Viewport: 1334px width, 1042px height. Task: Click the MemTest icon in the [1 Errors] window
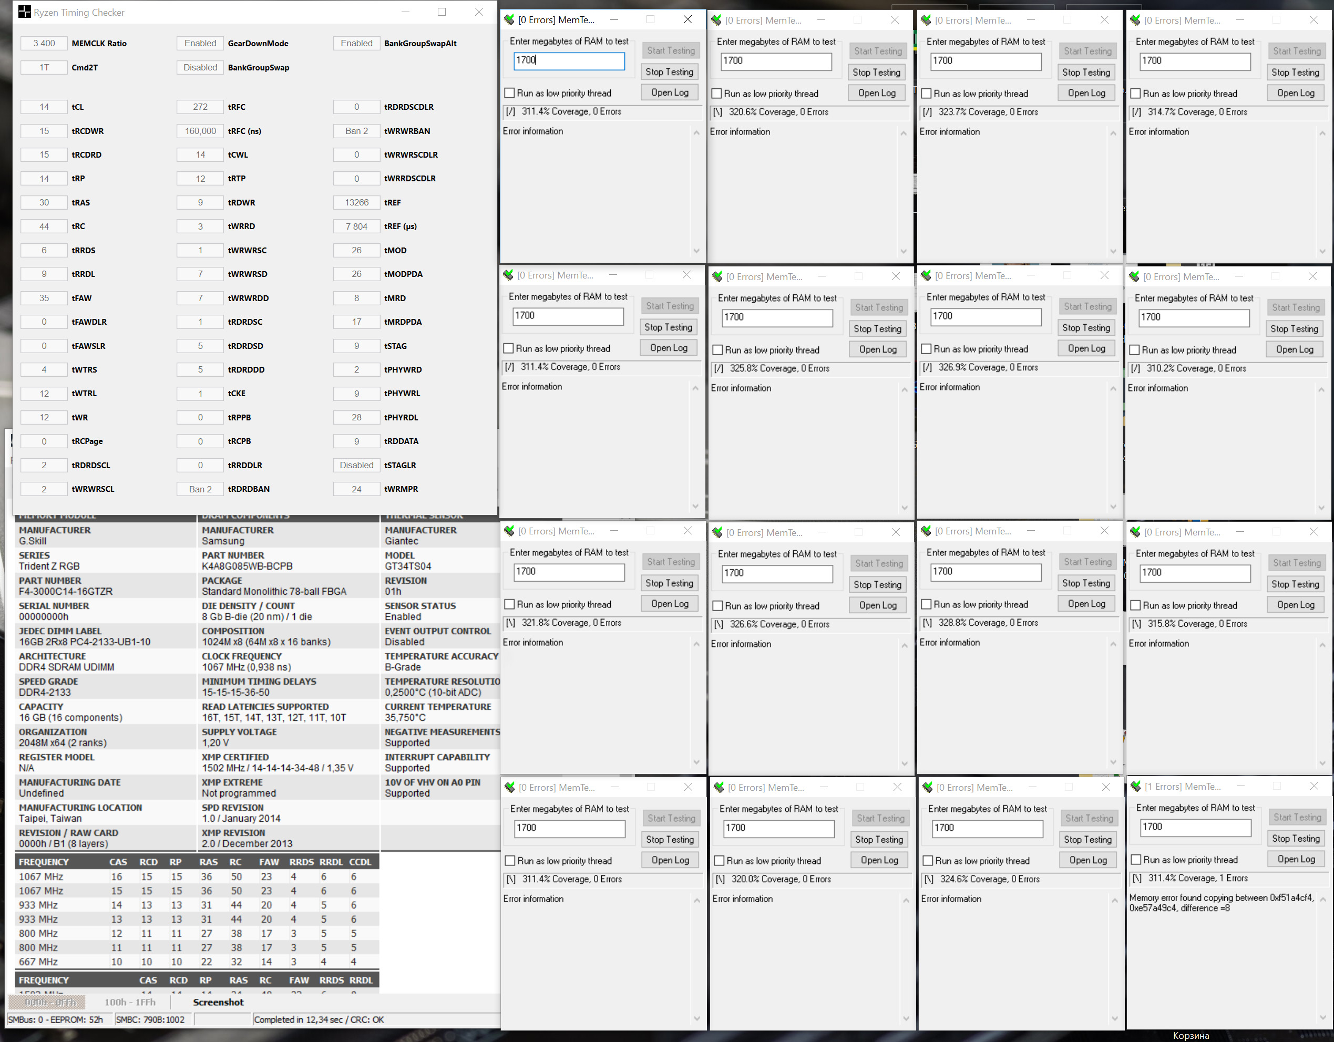tap(1135, 787)
